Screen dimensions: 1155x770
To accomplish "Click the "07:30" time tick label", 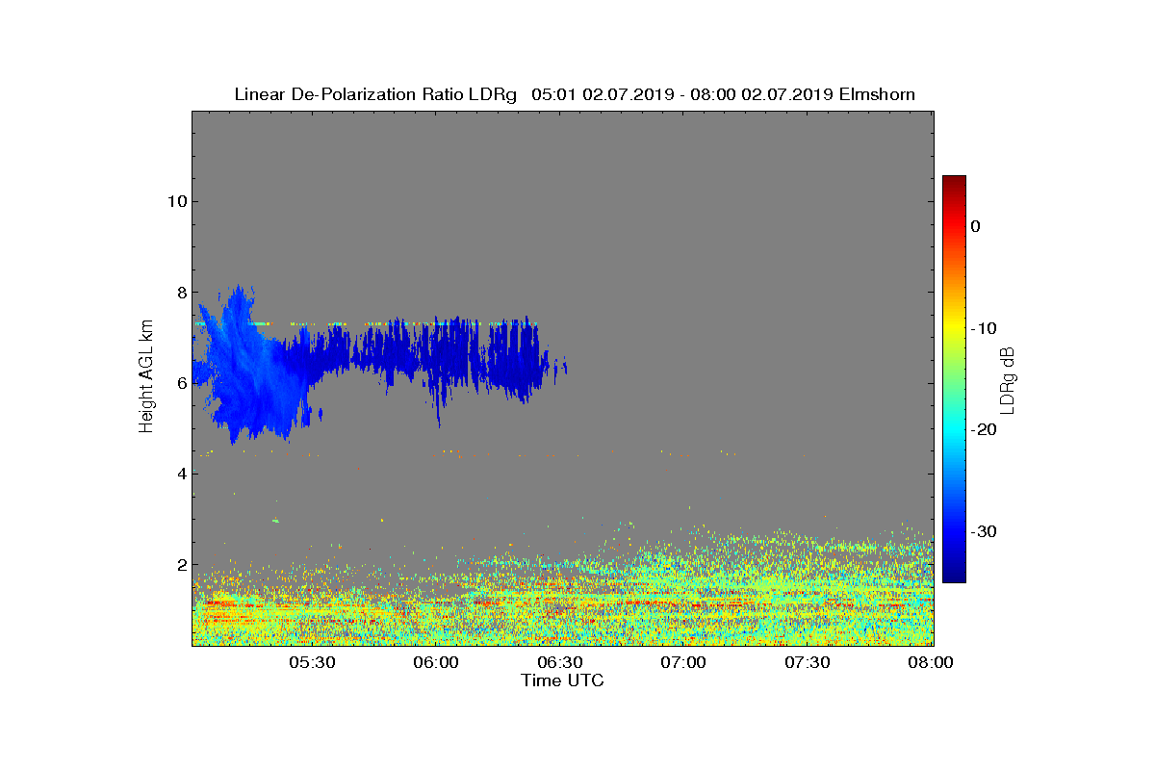I will [808, 663].
